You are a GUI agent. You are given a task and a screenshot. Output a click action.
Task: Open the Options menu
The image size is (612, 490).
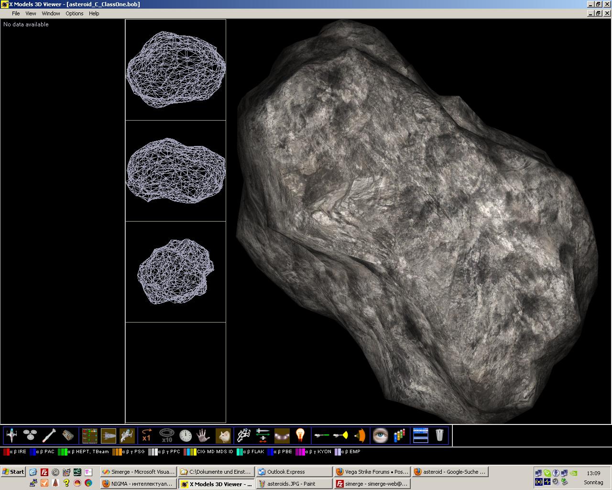pyautogui.click(x=74, y=13)
